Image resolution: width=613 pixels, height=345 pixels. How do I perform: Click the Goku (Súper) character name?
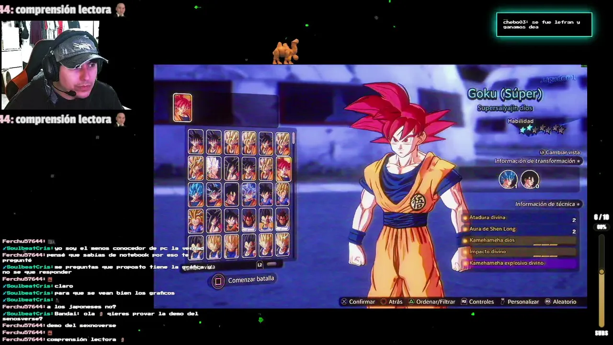click(x=505, y=94)
